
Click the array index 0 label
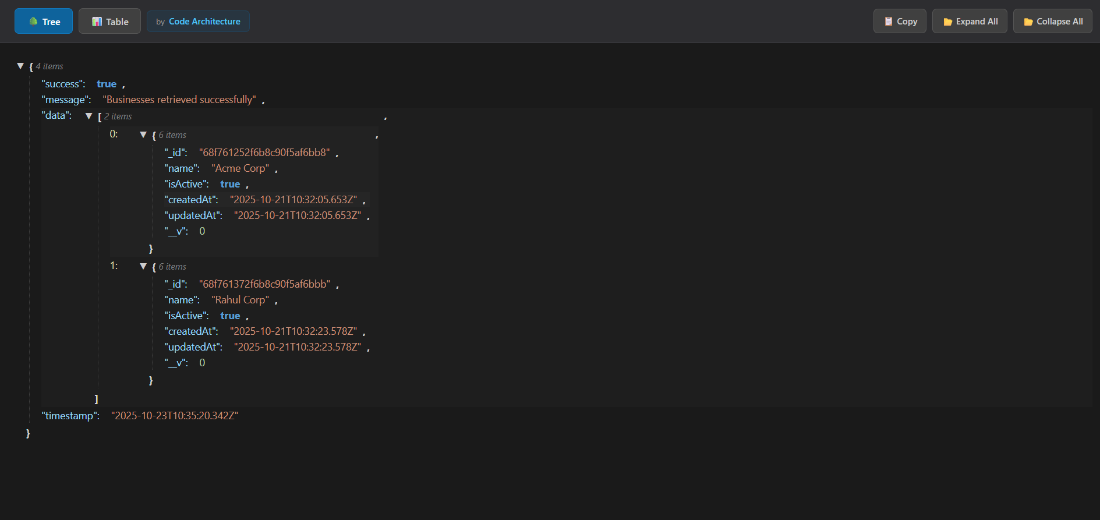coord(114,134)
